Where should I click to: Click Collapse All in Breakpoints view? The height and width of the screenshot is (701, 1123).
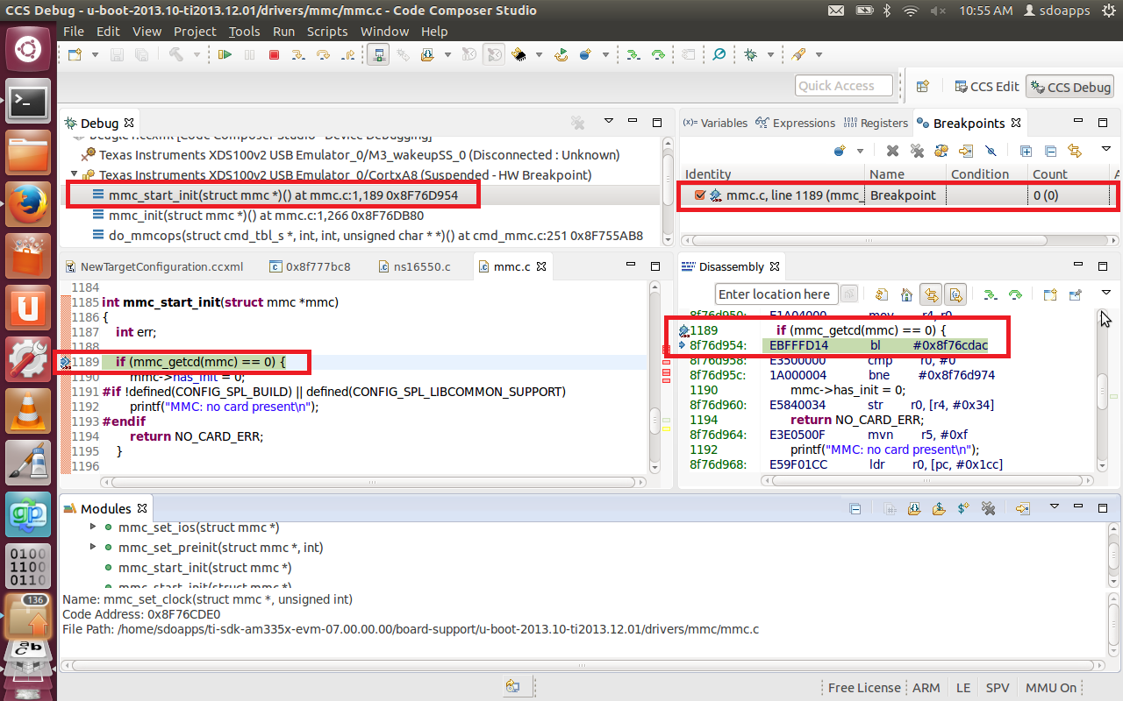coord(1050,151)
